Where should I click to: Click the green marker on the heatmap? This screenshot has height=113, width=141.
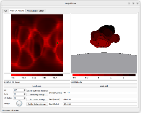[57, 43]
